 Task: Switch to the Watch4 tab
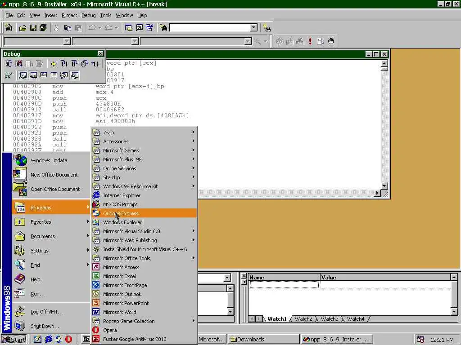[x=356, y=319]
